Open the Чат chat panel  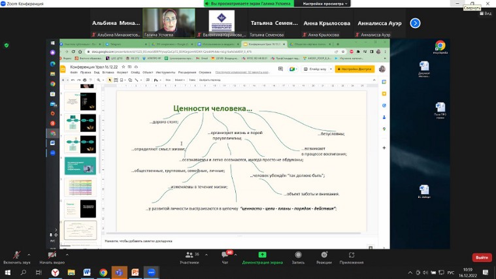pyautogui.click(x=225, y=257)
